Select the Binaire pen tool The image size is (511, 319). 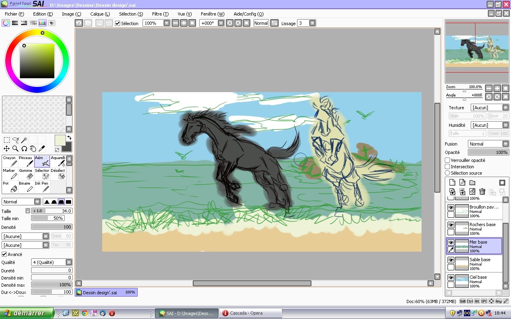[x=26, y=187]
